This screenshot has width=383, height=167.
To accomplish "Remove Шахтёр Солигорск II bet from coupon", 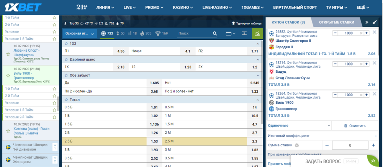I will point(375,32).
